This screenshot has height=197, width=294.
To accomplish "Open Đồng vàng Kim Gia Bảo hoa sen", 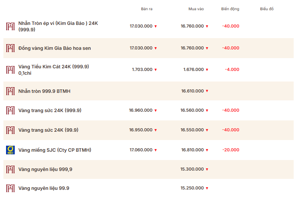I will click(54, 48).
